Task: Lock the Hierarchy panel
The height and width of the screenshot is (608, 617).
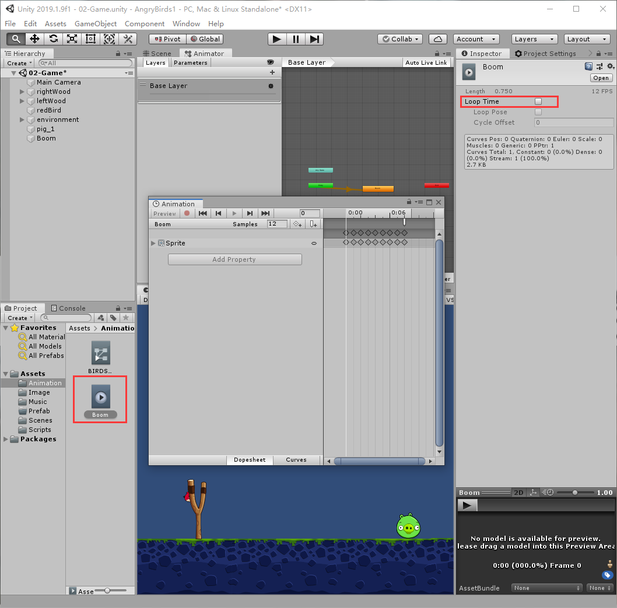Action: 118,54
